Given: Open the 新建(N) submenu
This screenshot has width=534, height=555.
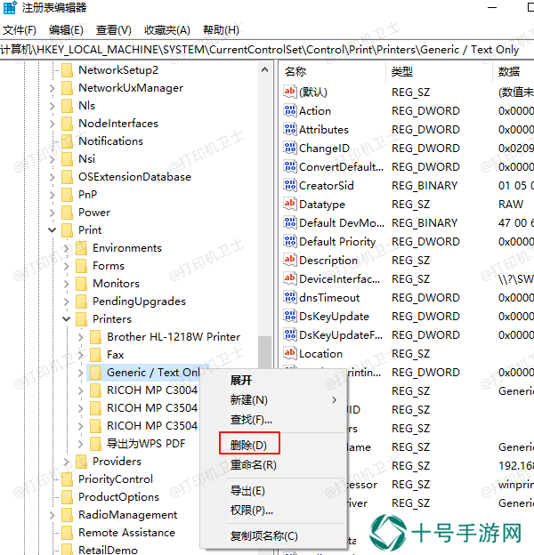Looking at the screenshot, I should (x=273, y=400).
